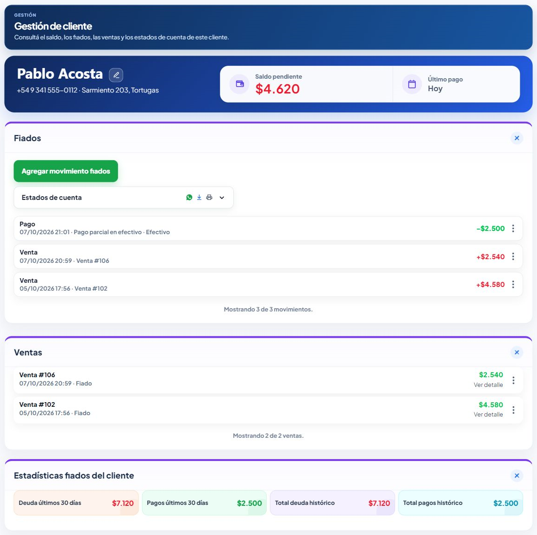Click movement detail 'Venta #106' in Fiados

(93, 261)
